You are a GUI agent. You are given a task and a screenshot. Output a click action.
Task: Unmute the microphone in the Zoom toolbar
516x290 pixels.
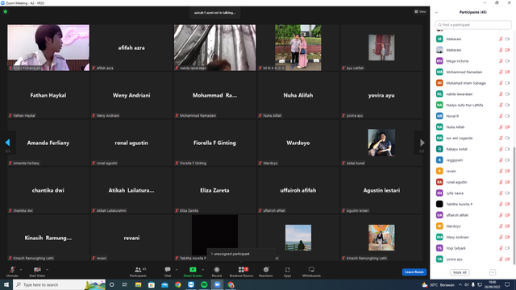[x=12, y=271]
